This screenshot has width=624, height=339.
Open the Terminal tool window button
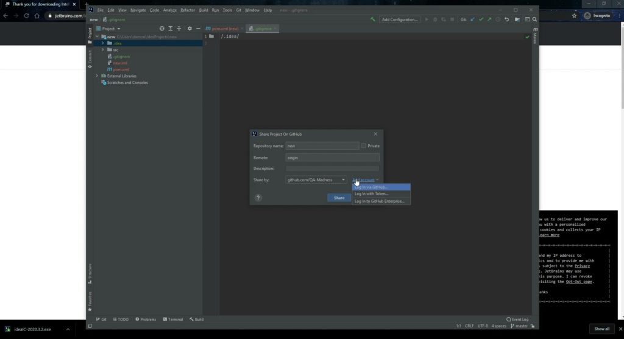pos(173,319)
